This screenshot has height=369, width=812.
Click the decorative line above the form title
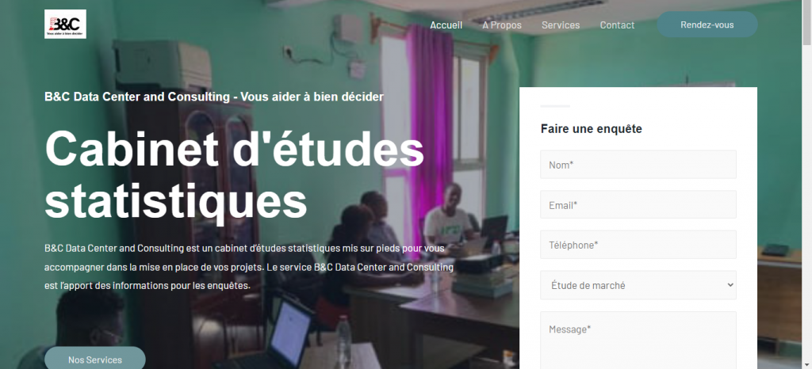point(555,106)
